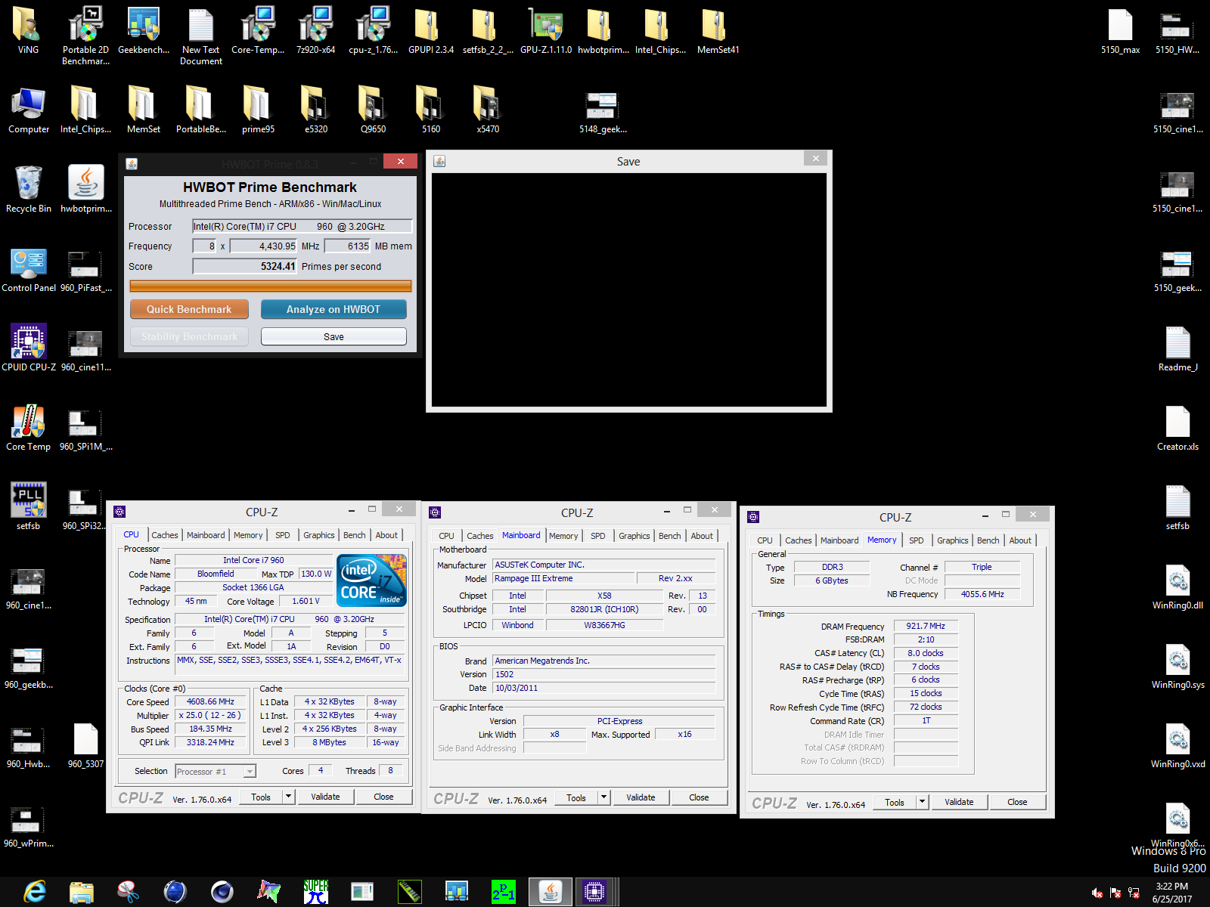Screen dimensions: 1210x907
Task: Click the Super Pi taskbar icon
Action: tap(316, 892)
